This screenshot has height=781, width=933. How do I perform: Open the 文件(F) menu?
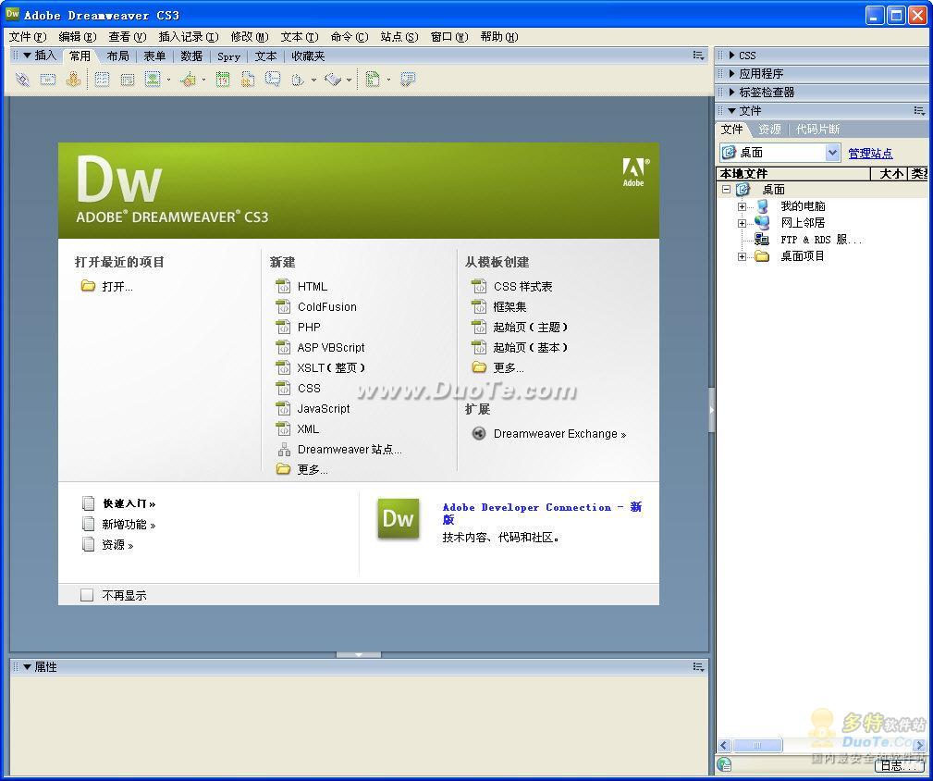[x=28, y=37]
